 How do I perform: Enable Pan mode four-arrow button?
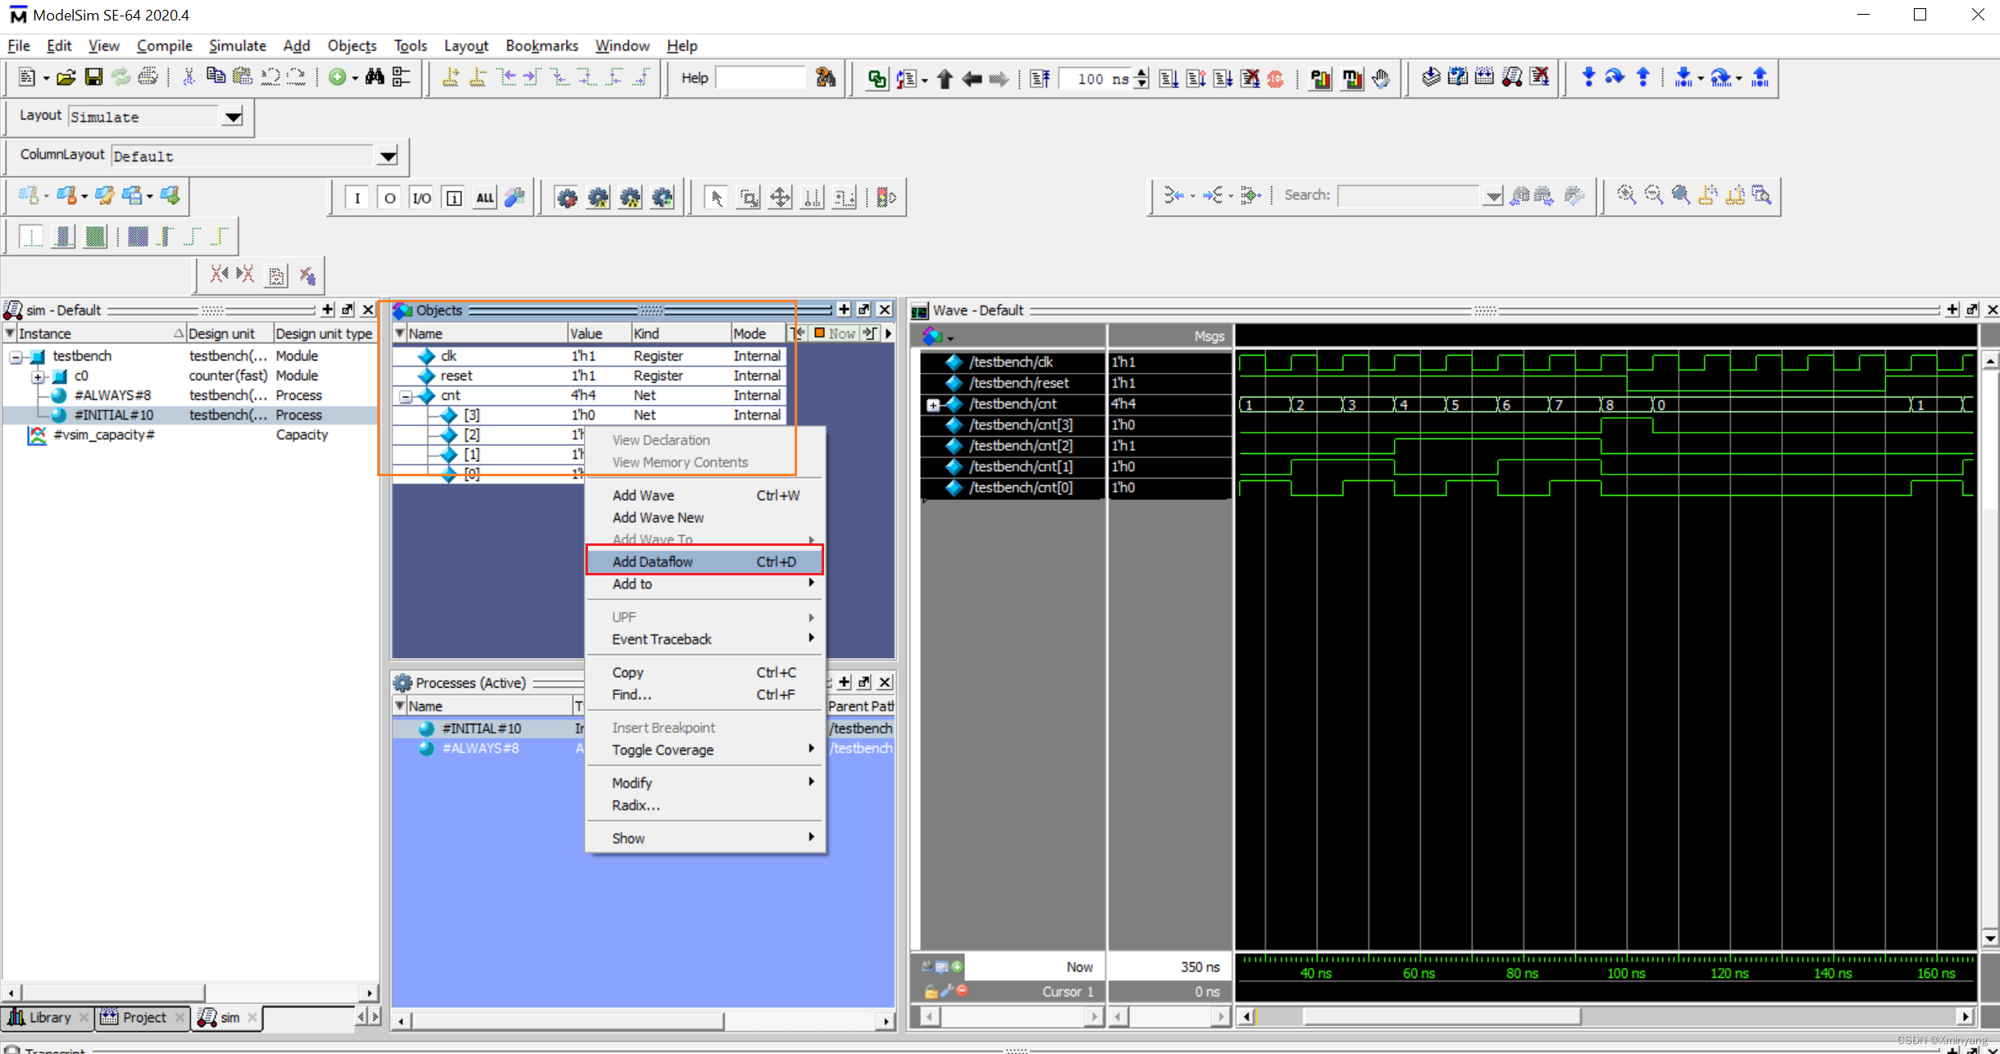point(781,198)
